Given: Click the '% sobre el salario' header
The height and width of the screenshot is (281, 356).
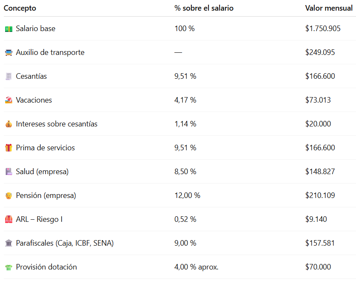Looking at the screenshot, I should tap(204, 8).
